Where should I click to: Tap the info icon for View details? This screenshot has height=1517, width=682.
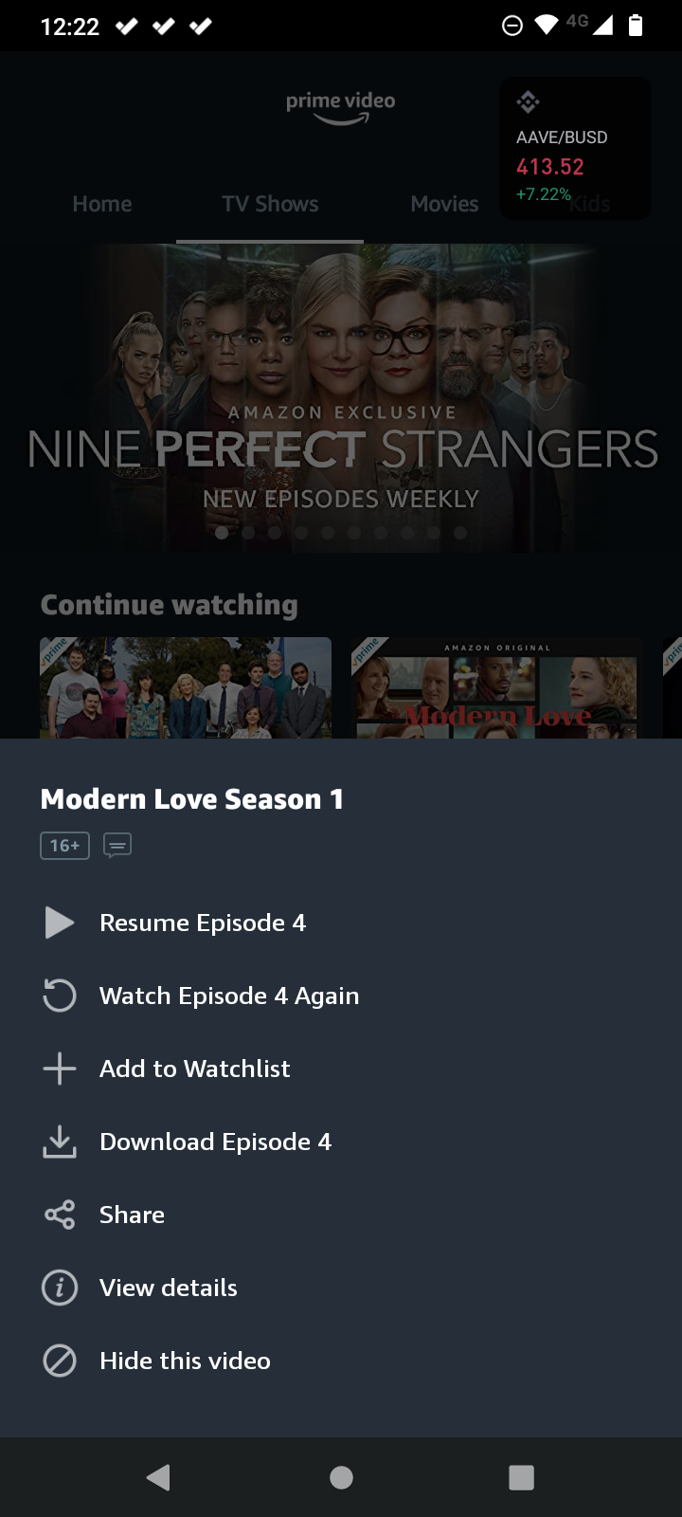point(59,1288)
